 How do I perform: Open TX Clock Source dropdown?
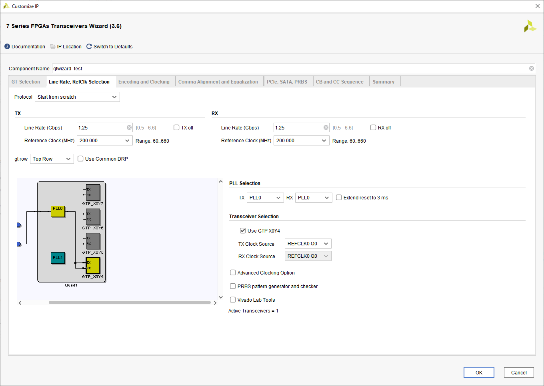point(308,244)
